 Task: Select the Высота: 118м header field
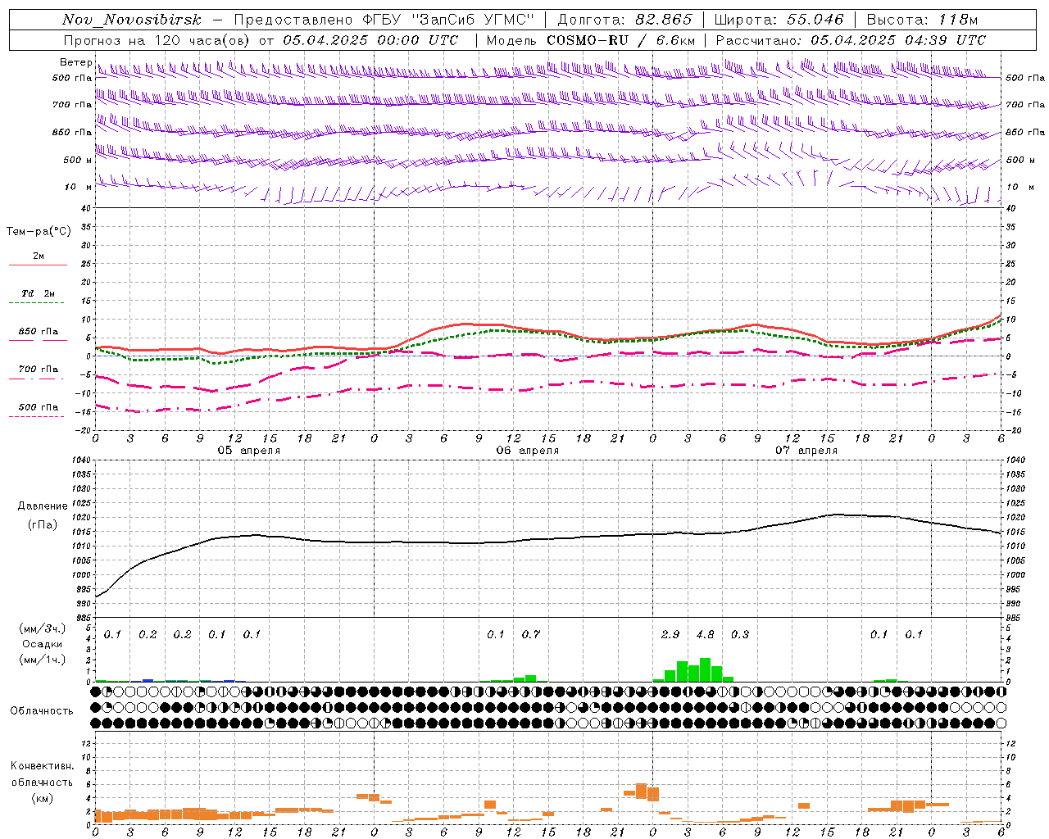[x=922, y=20]
